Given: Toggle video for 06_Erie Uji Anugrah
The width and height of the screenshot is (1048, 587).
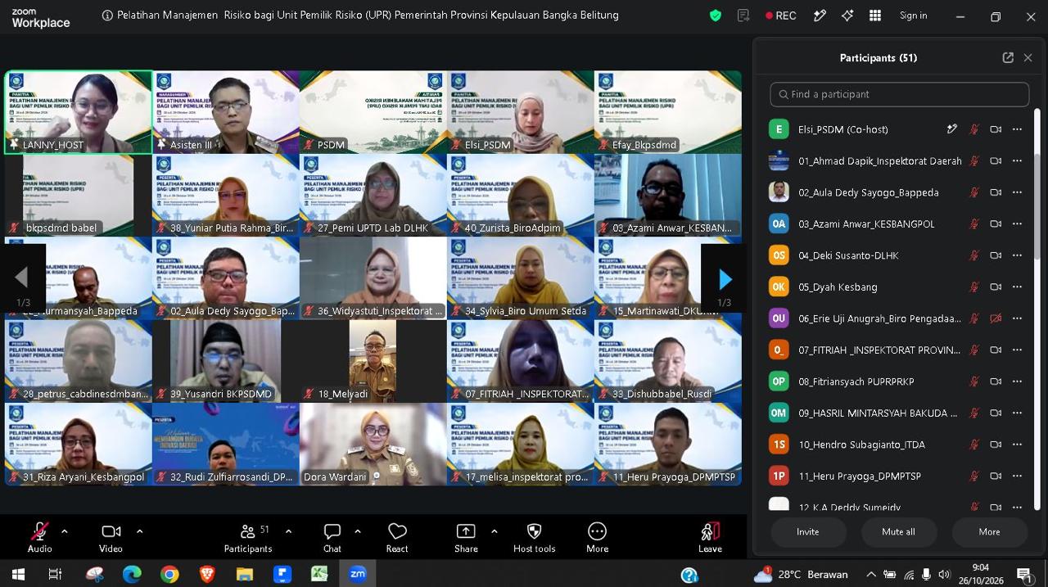Looking at the screenshot, I should [x=996, y=318].
